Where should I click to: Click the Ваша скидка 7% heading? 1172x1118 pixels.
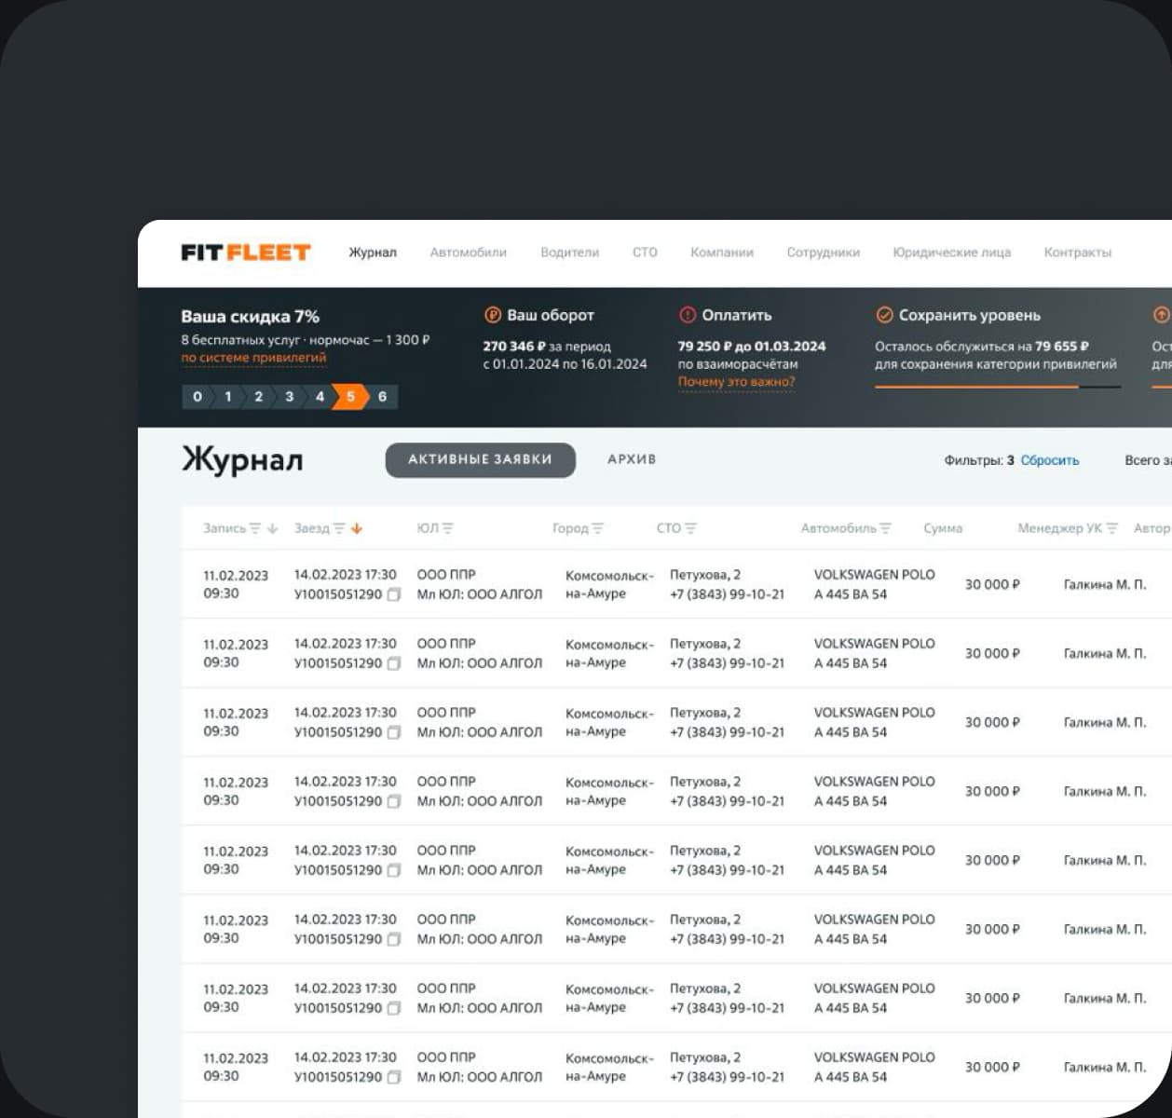click(x=250, y=317)
